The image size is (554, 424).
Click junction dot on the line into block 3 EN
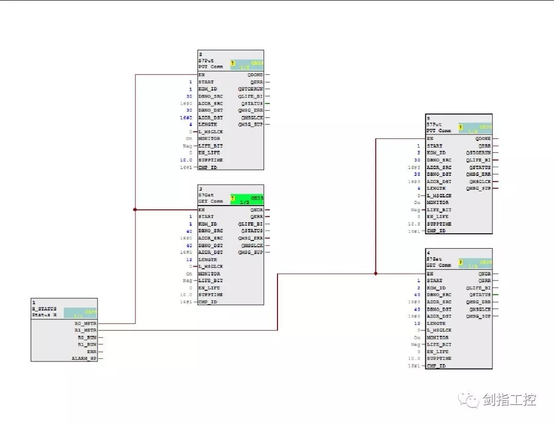click(x=135, y=210)
